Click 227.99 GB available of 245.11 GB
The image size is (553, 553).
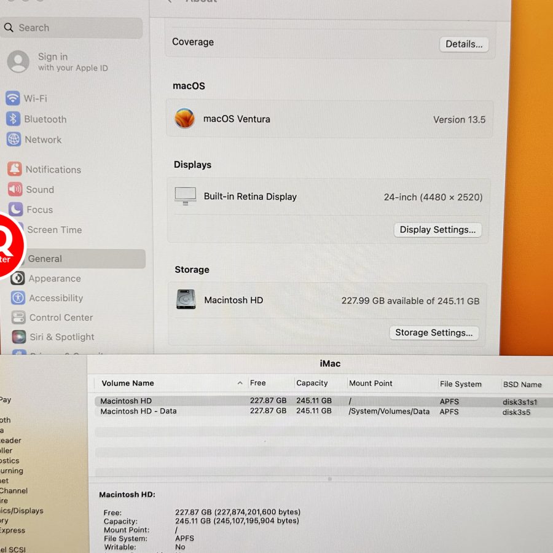pyautogui.click(x=410, y=301)
